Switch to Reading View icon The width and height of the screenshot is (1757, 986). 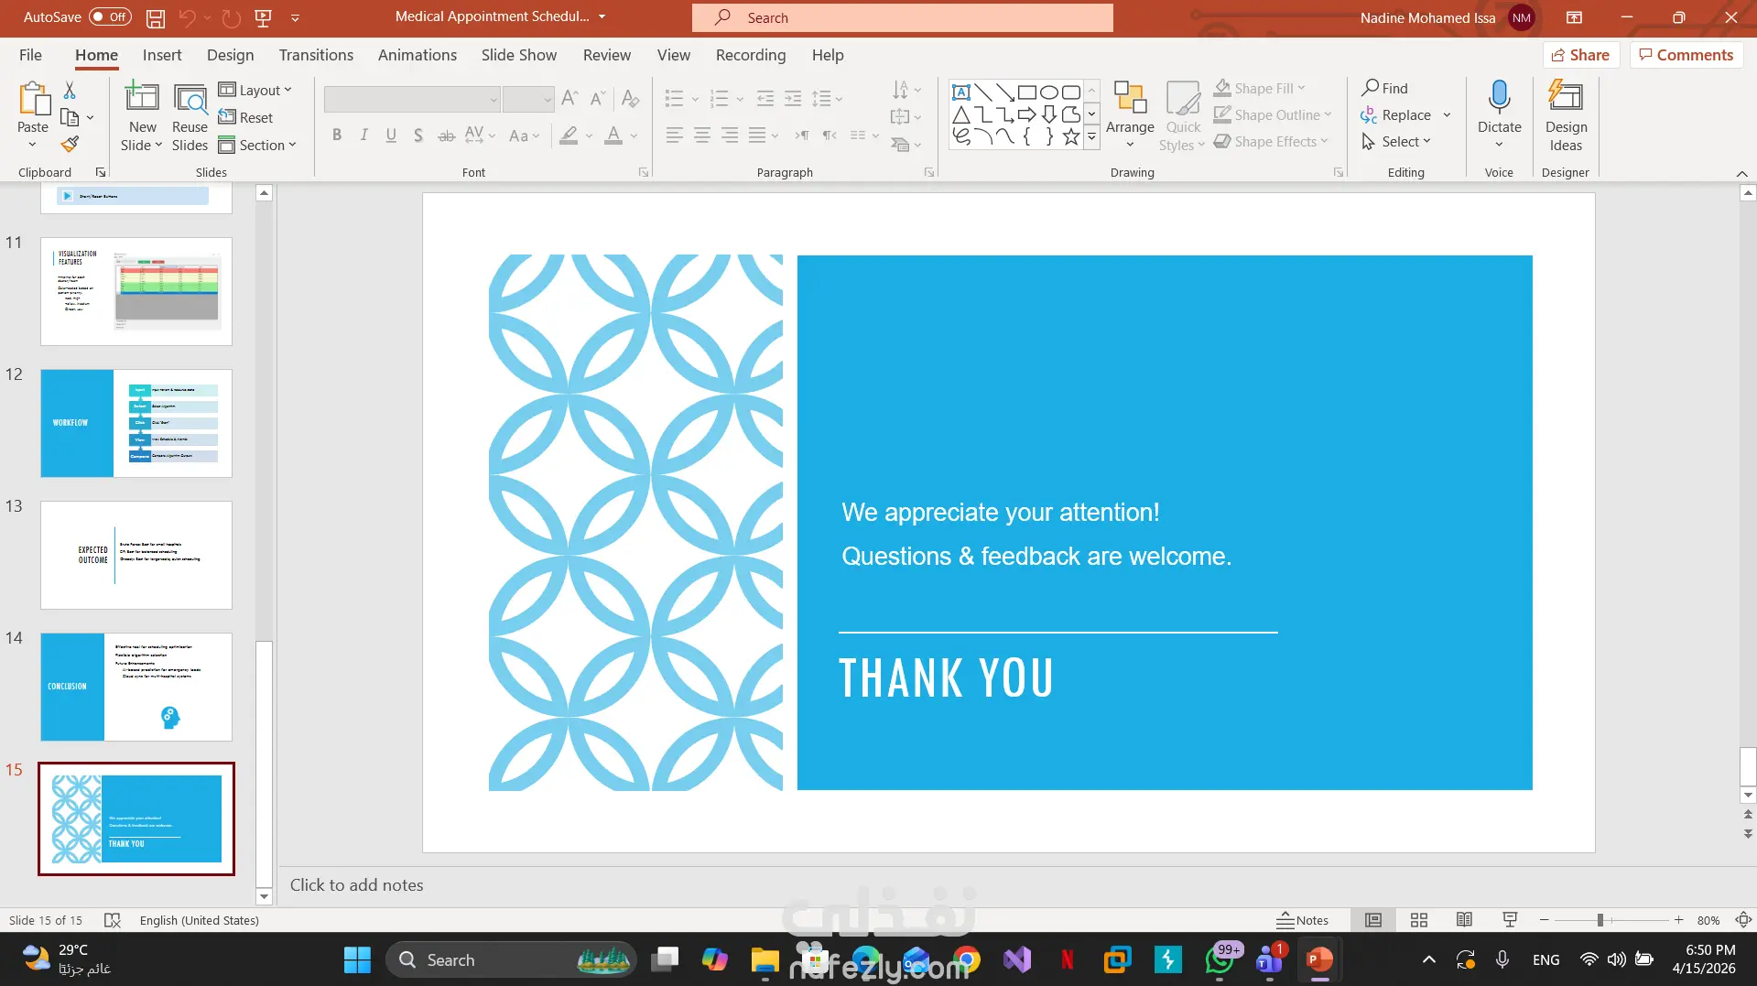click(1464, 920)
